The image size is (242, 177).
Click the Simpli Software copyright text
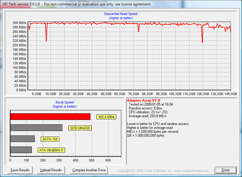[x=163, y=171]
